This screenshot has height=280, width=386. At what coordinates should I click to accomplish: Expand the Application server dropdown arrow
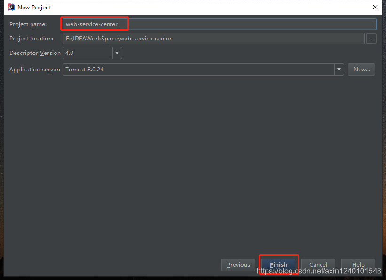point(339,70)
